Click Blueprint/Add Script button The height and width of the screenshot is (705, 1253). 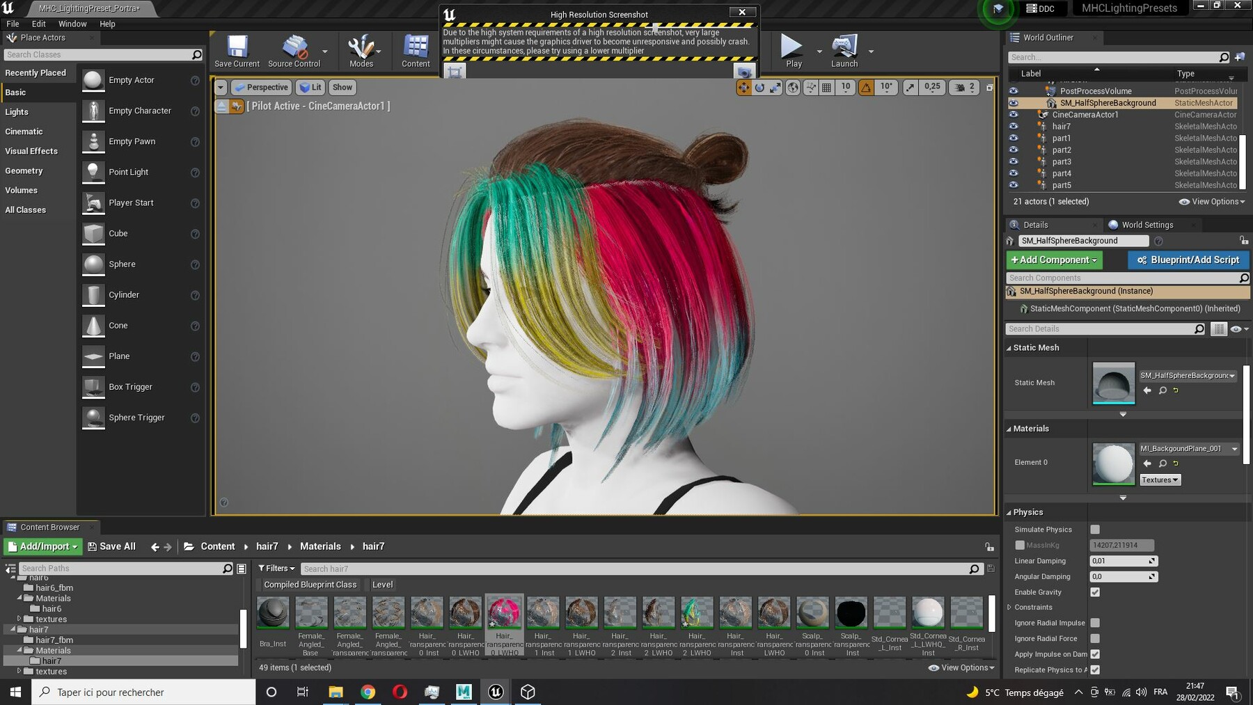pyautogui.click(x=1188, y=260)
